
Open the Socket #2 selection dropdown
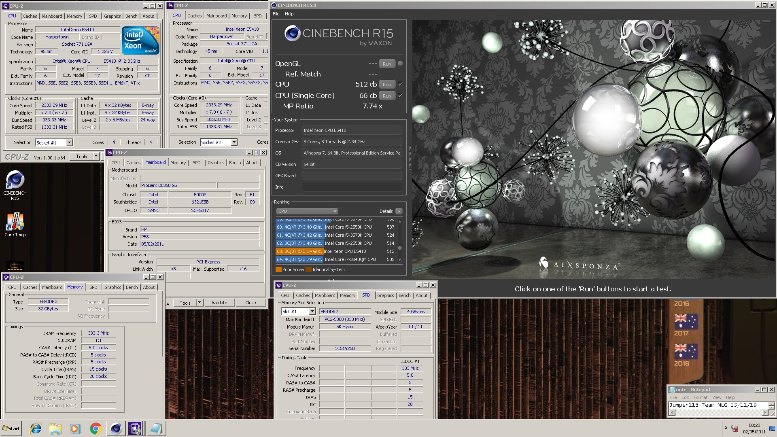tap(234, 142)
